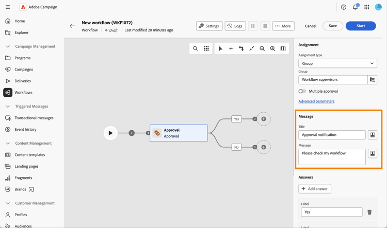
Task: Open Deliveries in sidebar
Action: [x=23, y=81]
